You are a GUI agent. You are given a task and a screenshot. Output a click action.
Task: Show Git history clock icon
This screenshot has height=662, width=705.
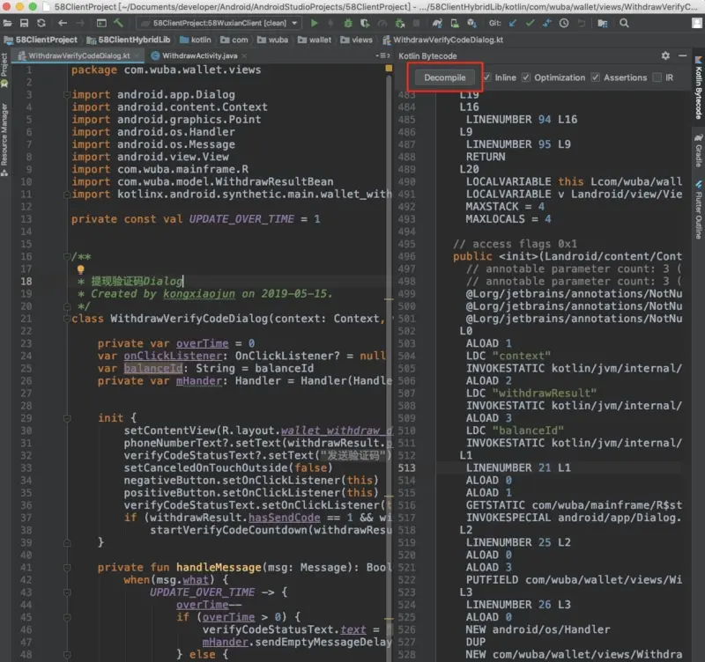[564, 23]
